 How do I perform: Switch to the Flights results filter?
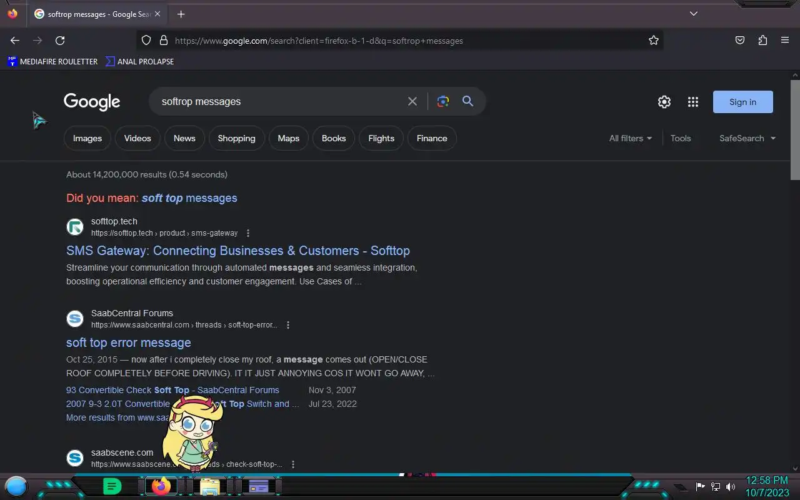point(381,138)
